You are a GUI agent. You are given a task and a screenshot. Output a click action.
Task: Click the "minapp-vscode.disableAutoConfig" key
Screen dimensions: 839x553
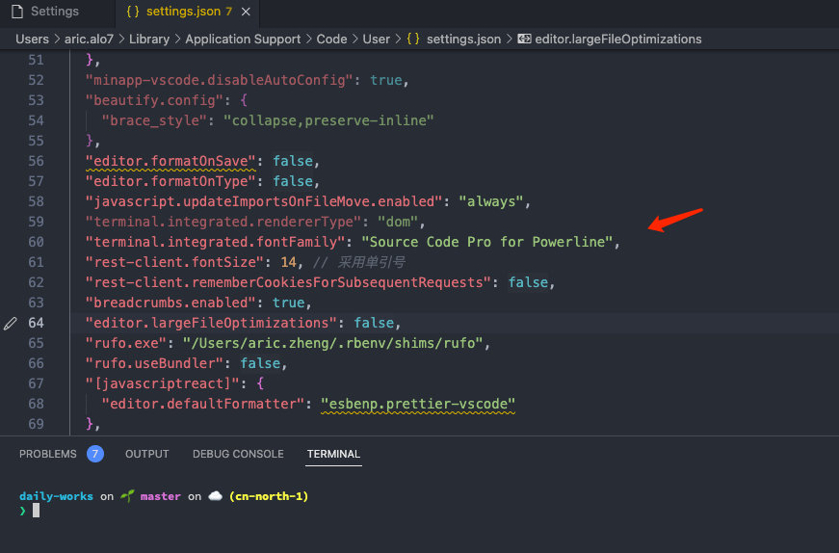pos(219,80)
